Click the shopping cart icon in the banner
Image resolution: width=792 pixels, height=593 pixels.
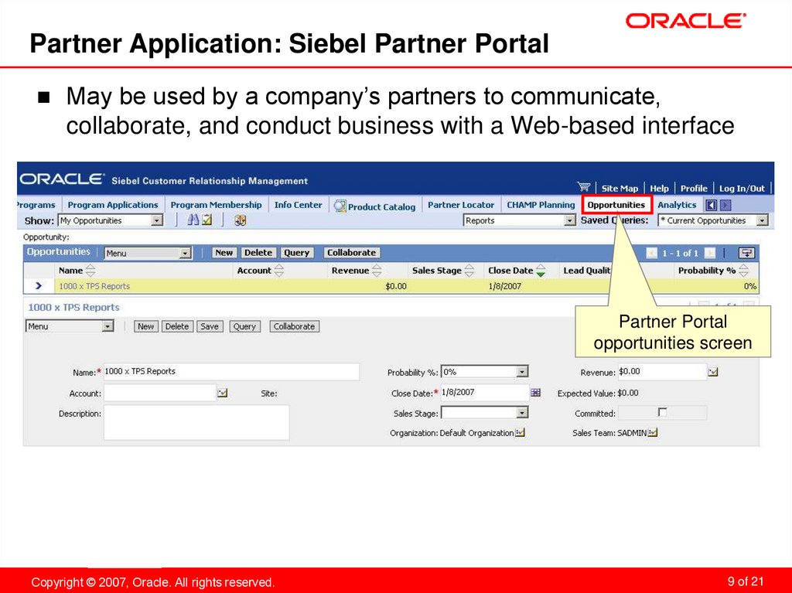pos(585,187)
